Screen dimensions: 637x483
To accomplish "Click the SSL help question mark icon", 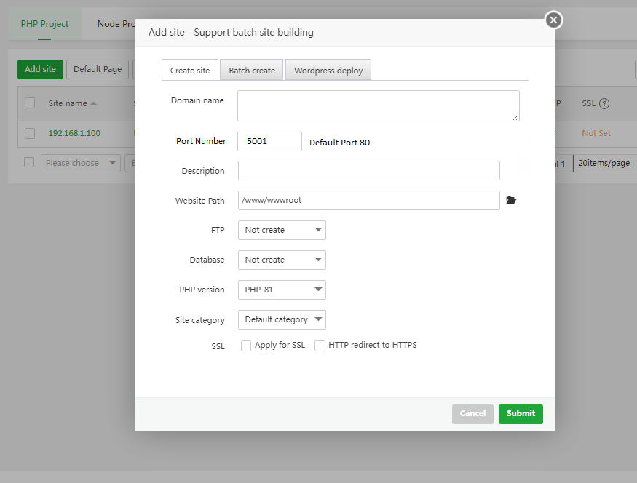I will pos(604,103).
